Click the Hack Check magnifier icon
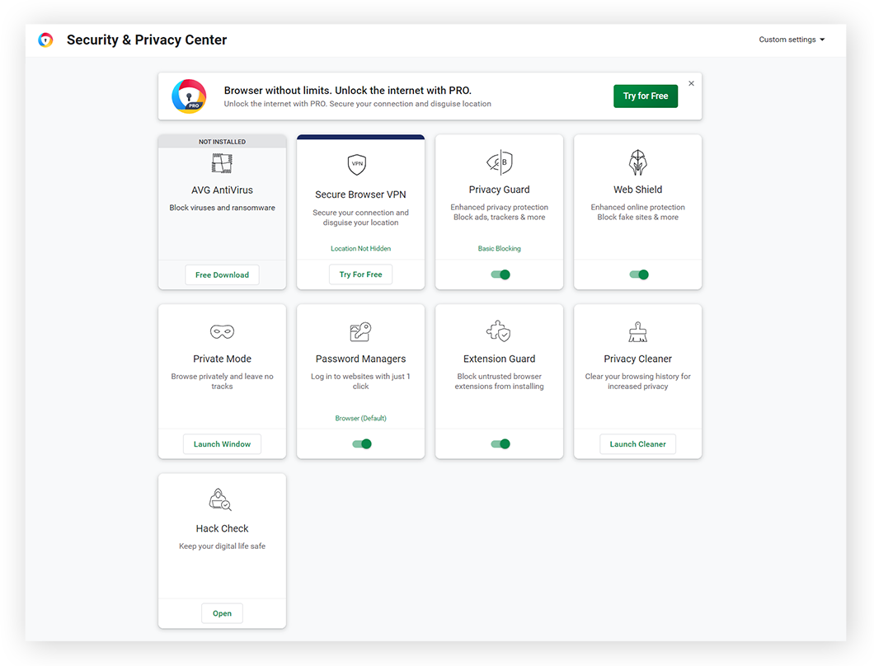The image size is (874, 666). pos(222,500)
